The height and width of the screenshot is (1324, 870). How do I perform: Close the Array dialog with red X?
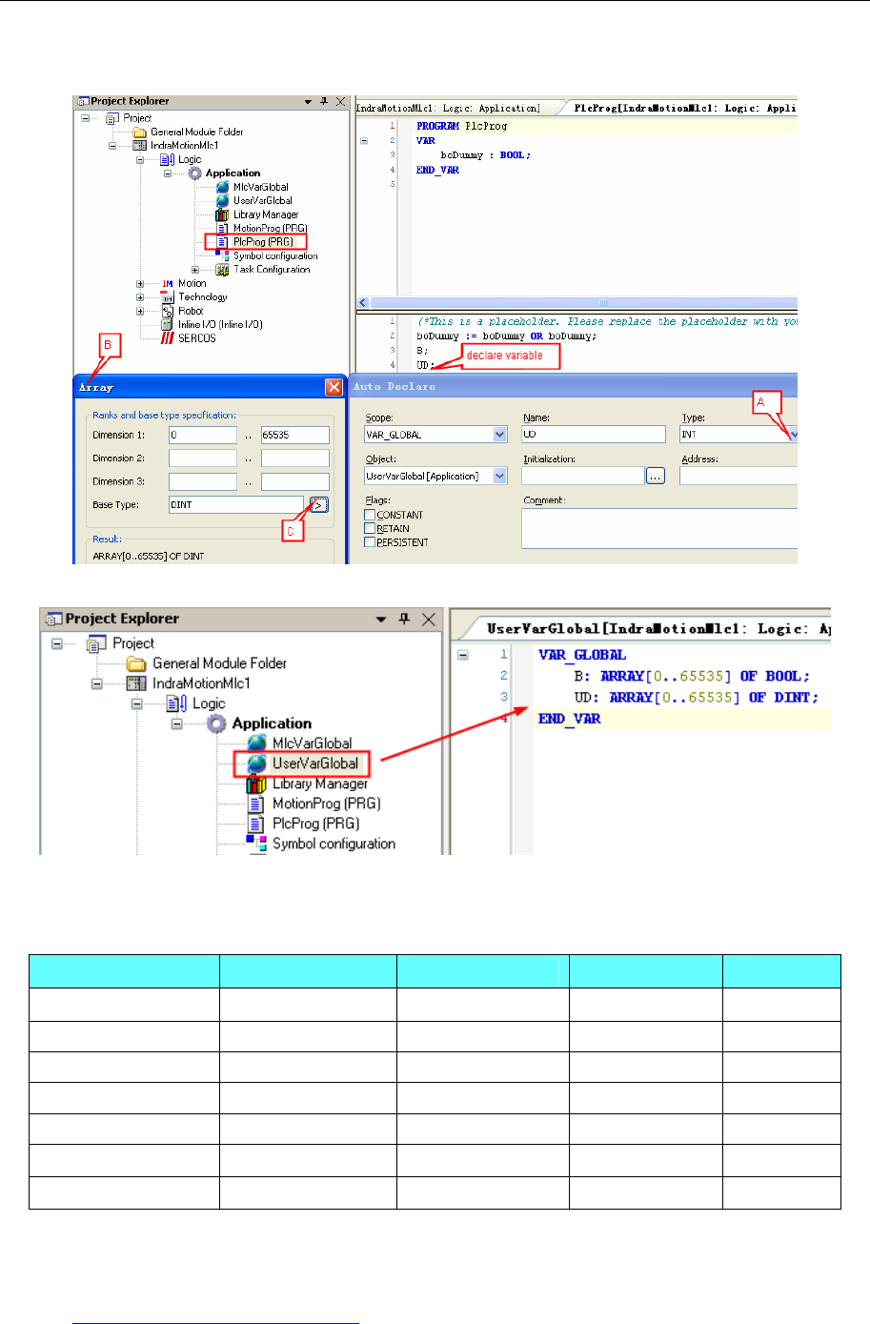334,387
